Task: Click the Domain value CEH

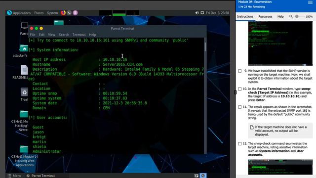Action: (106, 108)
